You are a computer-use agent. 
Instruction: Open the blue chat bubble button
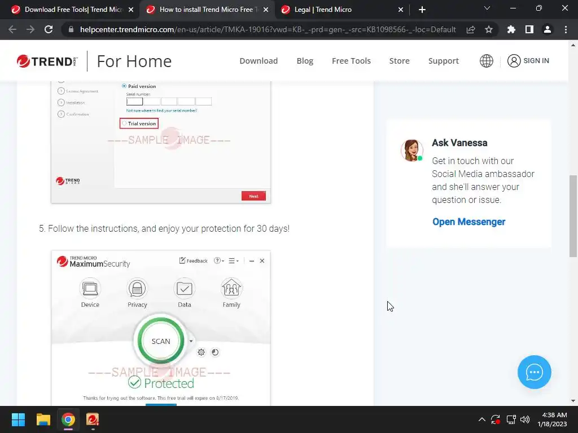coord(534,372)
